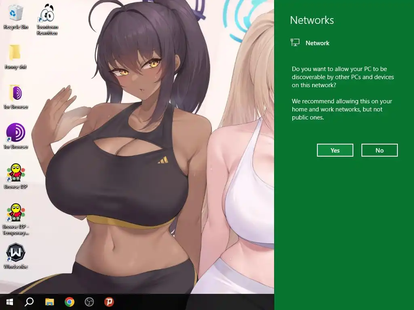Open File Explorer from the taskbar

[49, 302]
